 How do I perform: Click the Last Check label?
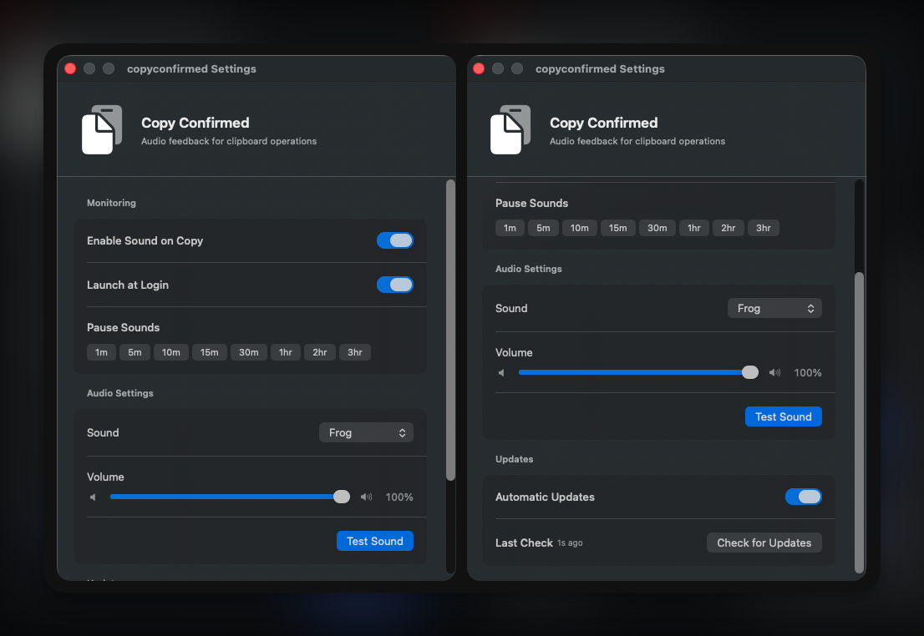(x=524, y=543)
